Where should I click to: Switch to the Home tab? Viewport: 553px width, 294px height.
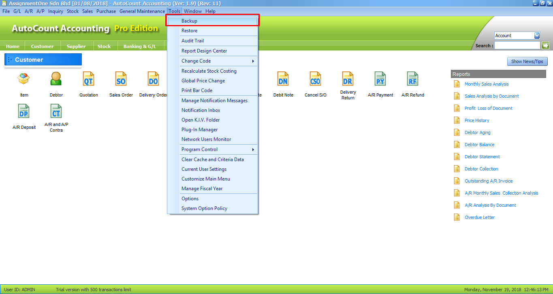point(13,46)
